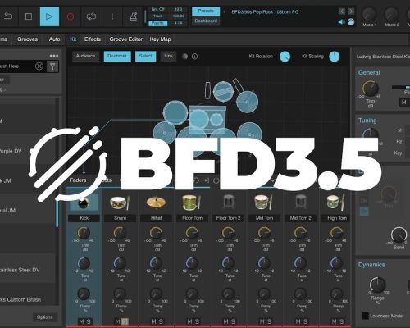
Task: Select the empty Floor Tom 2 slot icon
Action: (x=228, y=203)
